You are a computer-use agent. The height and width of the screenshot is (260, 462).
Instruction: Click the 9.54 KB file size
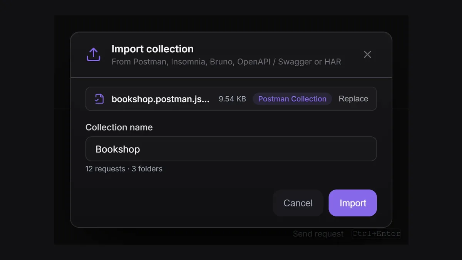click(232, 99)
